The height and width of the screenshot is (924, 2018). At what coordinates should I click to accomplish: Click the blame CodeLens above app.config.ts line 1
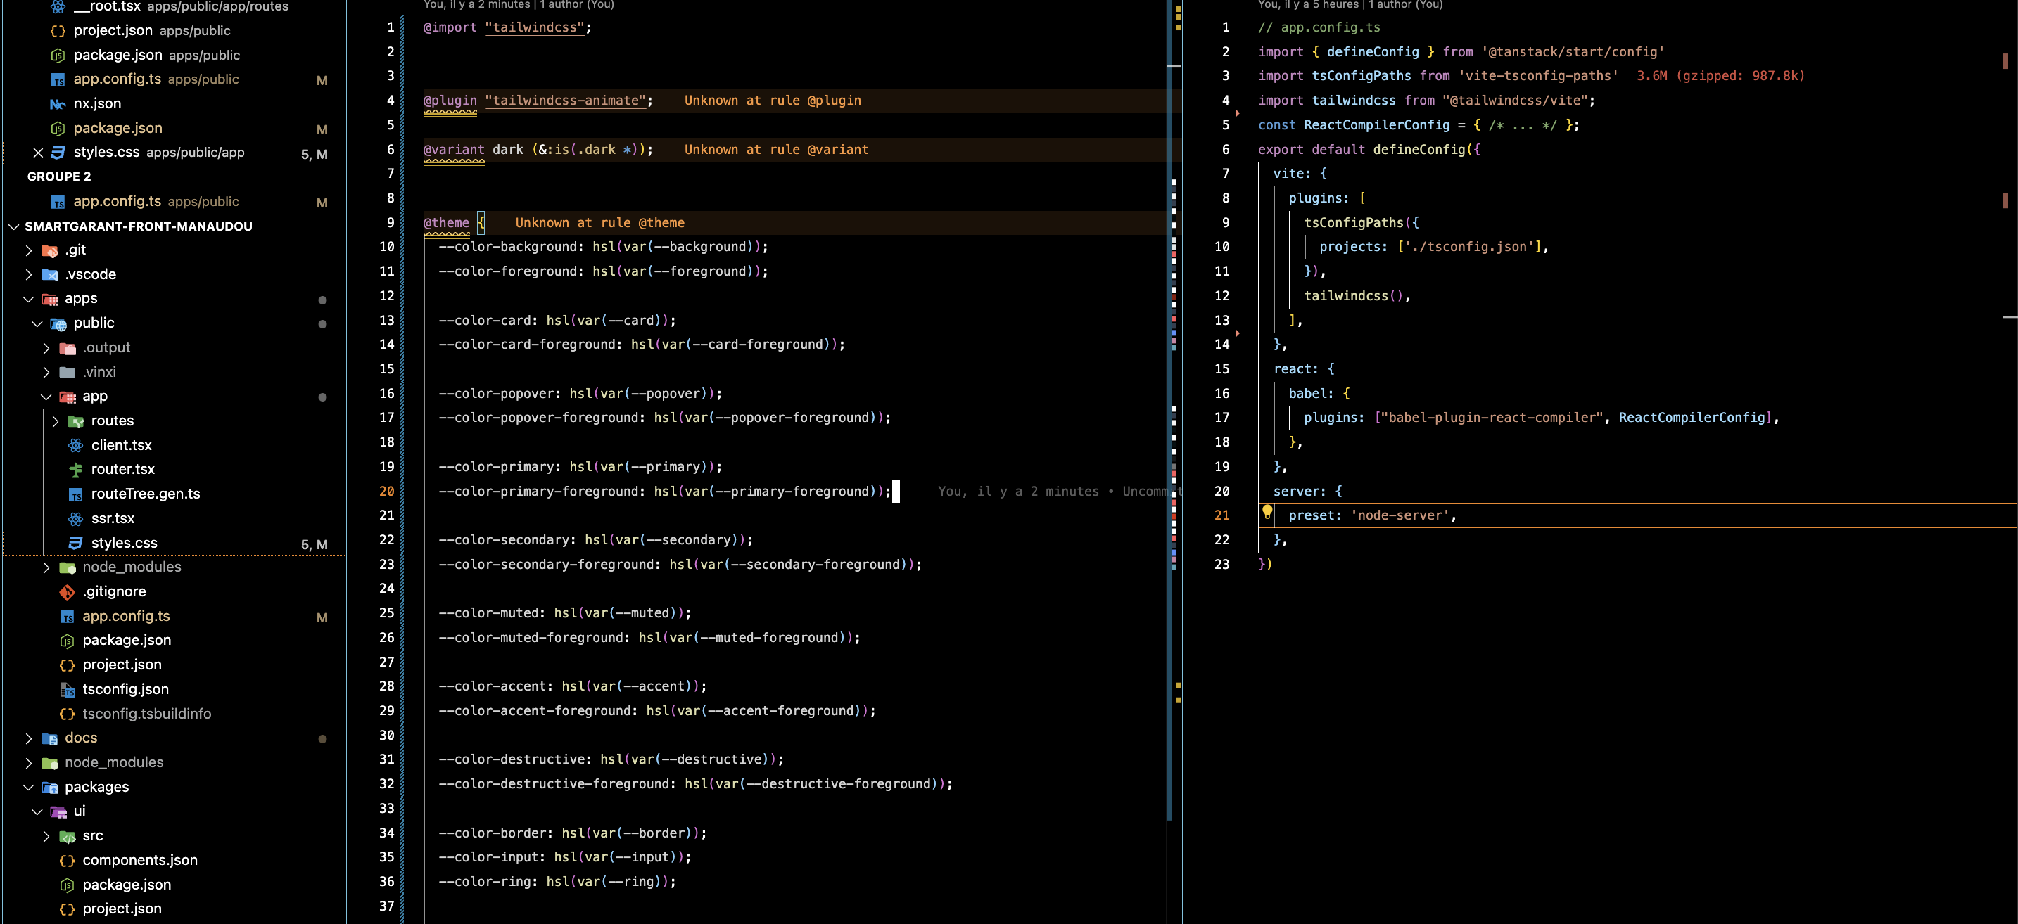click(1350, 5)
